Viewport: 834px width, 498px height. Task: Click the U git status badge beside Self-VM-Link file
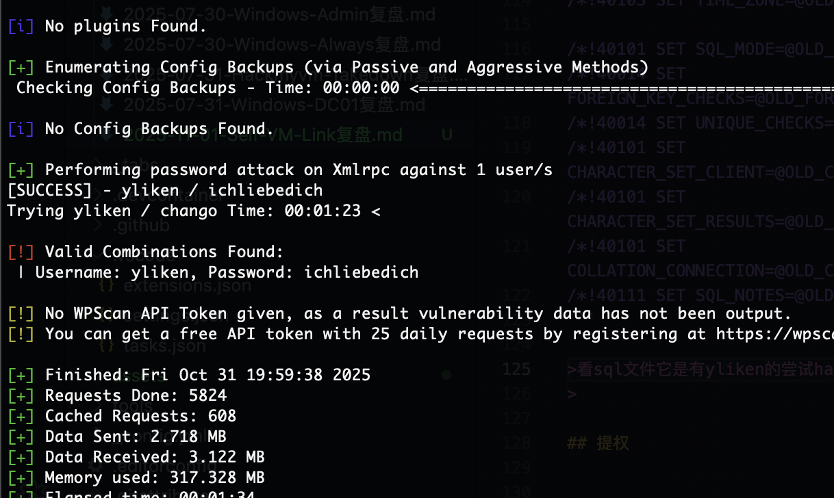coord(446,135)
